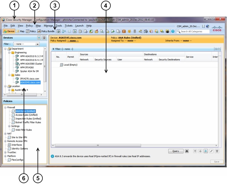Click the orange square toolbar icon

pyautogui.click(x=124, y=31)
